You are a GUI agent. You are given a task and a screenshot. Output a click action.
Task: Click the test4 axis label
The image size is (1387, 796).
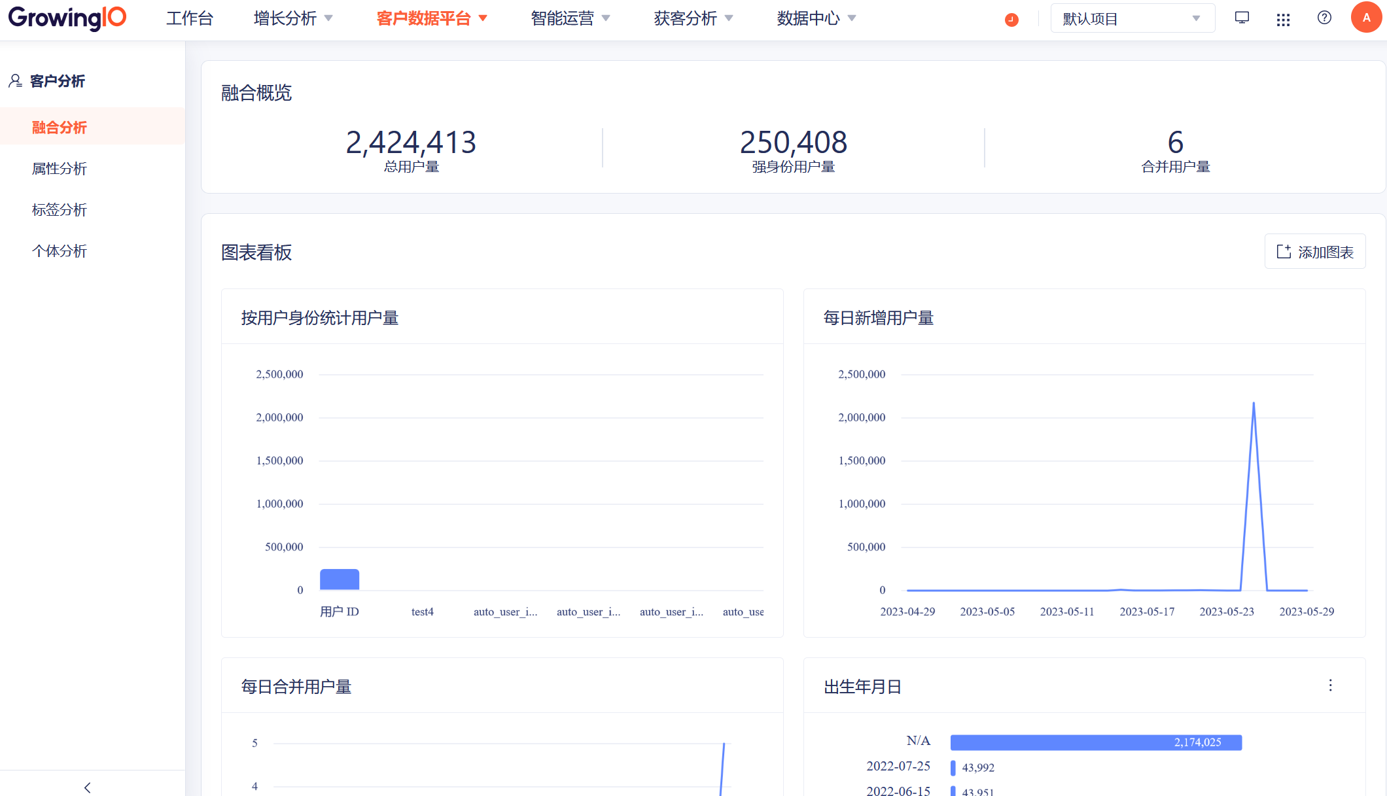423,612
